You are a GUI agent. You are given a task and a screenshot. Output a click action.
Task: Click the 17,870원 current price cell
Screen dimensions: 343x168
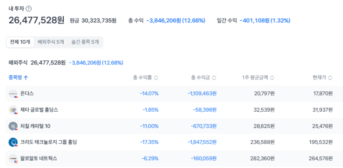pos(323,94)
